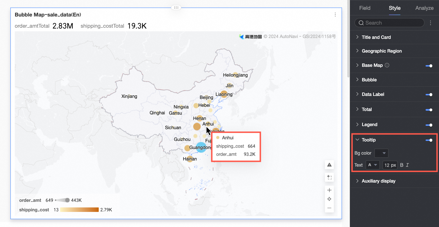Click the order_amt size legend slider

click(x=63, y=200)
